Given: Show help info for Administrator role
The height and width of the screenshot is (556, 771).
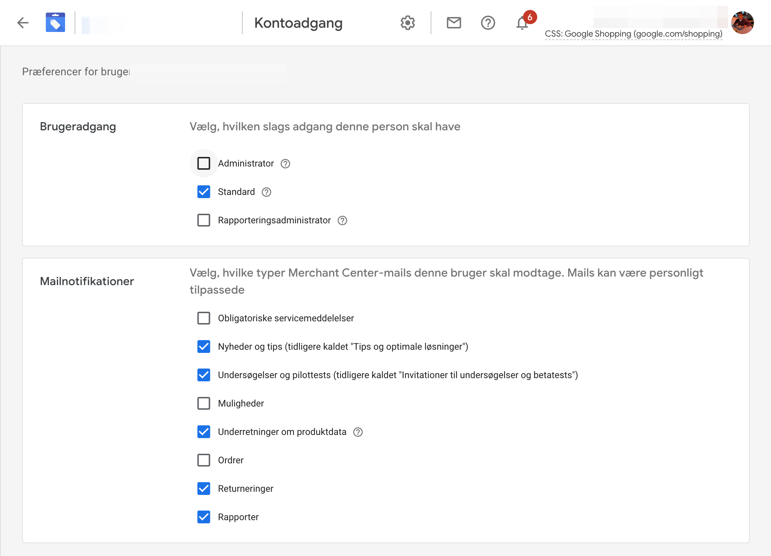Looking at the screenshot, I should (x=285, y=164).
